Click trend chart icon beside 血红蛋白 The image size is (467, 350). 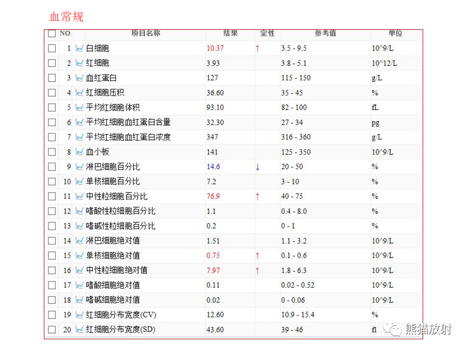pyautogui.click(x=79, y=78)
